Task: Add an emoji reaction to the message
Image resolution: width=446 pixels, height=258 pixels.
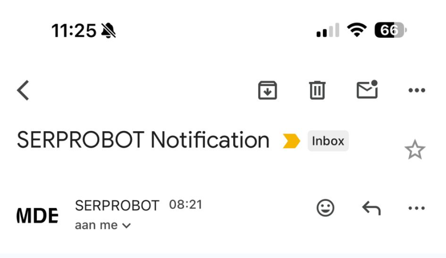Action: (325, 208)
